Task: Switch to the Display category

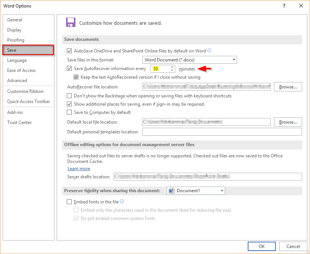Action: (29, 30)
